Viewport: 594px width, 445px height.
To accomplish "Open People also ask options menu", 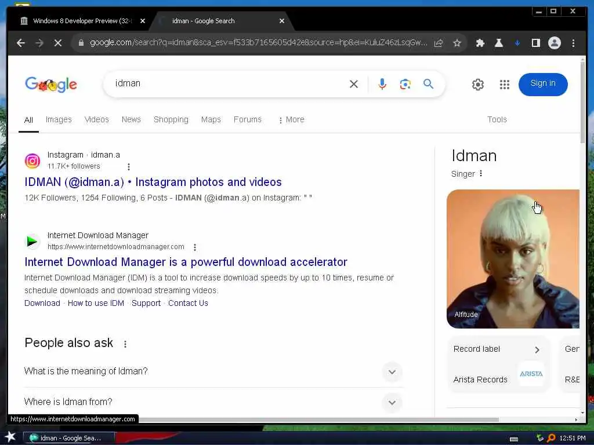I will [x=125, y=344].
